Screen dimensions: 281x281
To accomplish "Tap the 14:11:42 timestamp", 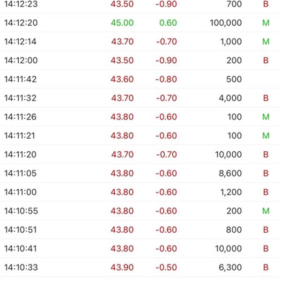I will point(20,79).
